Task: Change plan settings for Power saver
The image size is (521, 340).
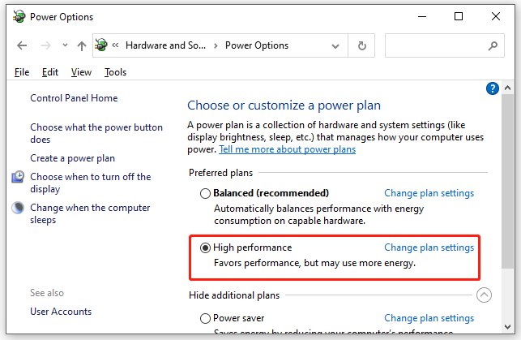Action: [429, 318]
